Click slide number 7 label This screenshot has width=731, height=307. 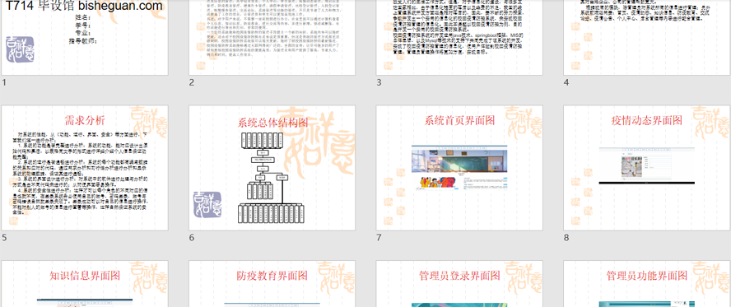[379, 238]
